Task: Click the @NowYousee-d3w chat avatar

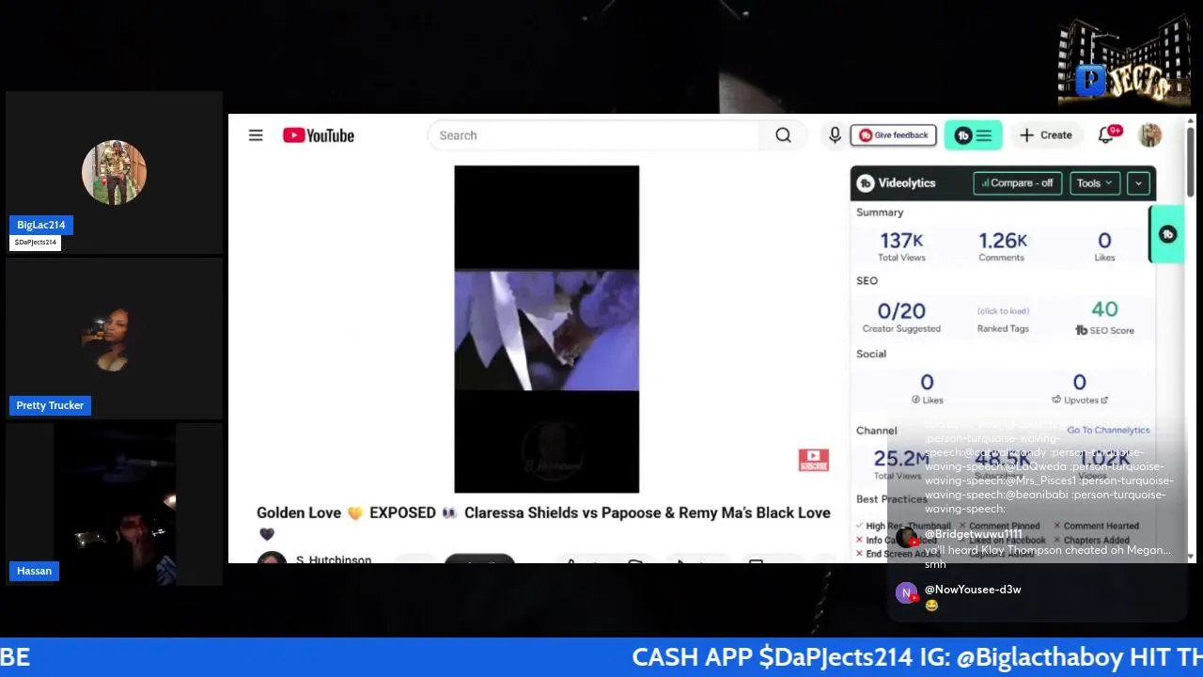Action: 906,593
